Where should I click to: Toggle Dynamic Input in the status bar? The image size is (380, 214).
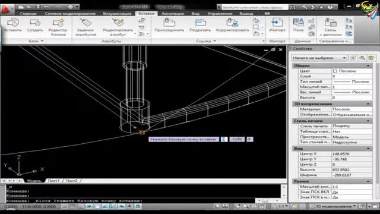tap(122, 206)
